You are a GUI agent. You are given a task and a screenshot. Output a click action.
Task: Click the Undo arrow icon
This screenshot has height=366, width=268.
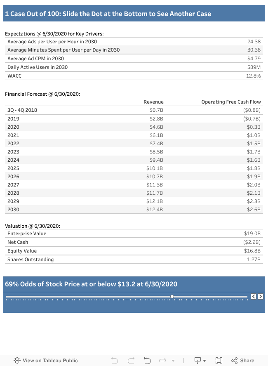(x=115, y=360)
